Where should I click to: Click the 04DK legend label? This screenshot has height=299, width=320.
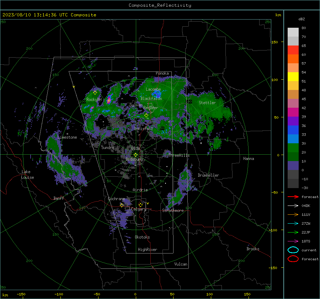point(306,206)
